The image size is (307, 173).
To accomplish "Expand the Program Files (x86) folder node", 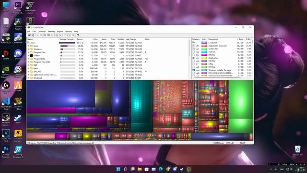I will [x=29, y=62].
